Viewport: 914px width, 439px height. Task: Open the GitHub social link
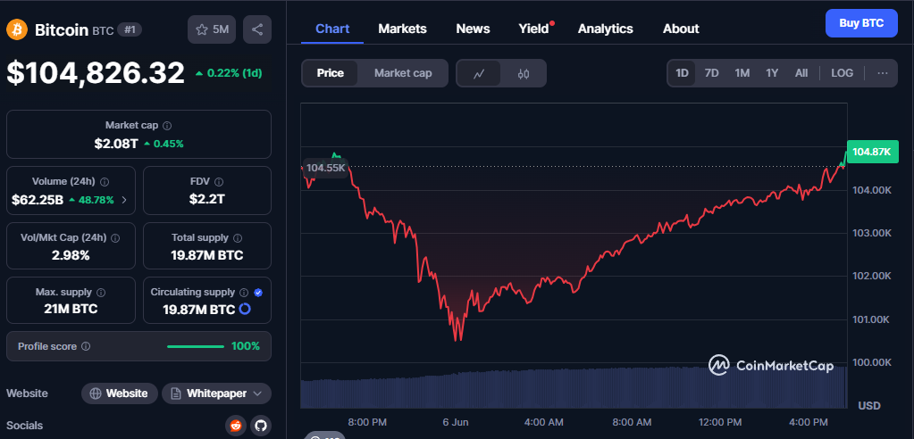click(x=261, y=427)
